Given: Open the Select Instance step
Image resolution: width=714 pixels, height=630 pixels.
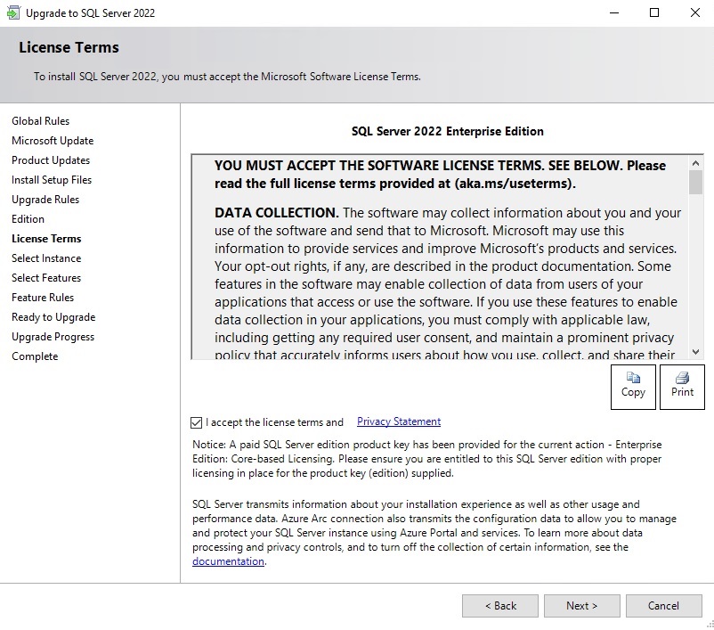Looking at the screenshot, I should click(x=46, y=258).
